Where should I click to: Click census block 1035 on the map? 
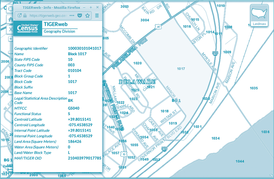pos(254,88)
